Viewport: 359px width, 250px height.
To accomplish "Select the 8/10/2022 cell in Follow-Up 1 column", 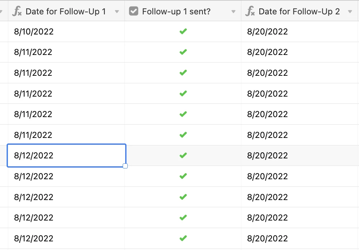I will tap(67, 32).
